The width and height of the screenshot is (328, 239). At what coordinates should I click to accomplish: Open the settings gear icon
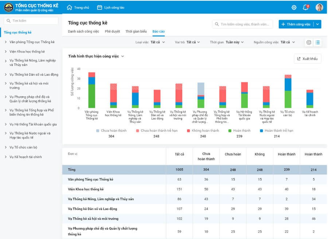[294, 7]
